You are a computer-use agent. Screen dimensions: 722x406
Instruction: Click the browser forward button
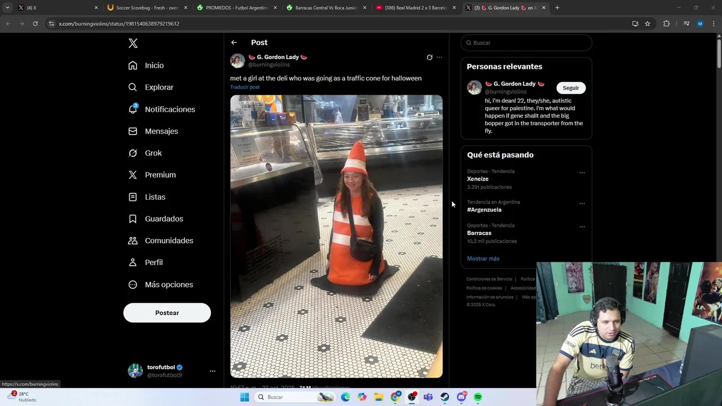(x=21, y=24)
